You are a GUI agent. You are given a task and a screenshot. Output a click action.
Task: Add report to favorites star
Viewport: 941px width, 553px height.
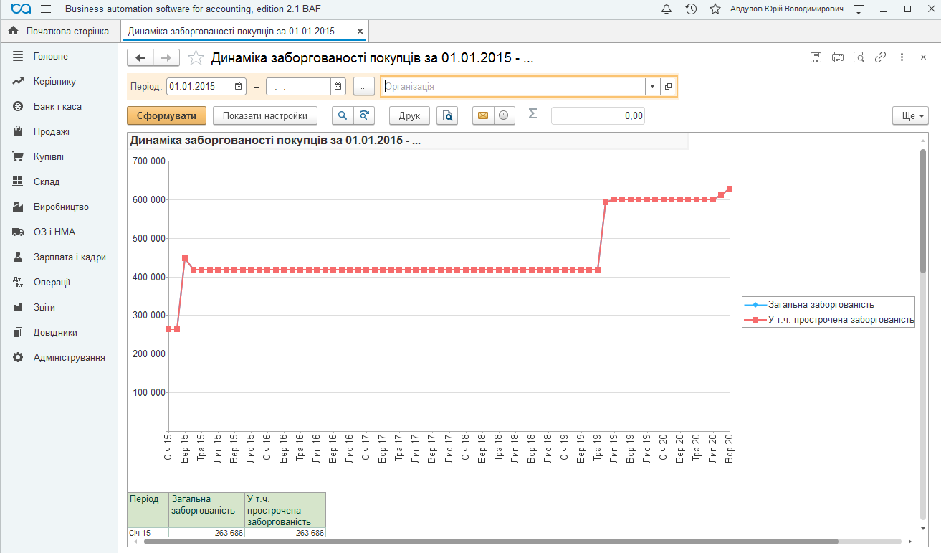(196, 58)
